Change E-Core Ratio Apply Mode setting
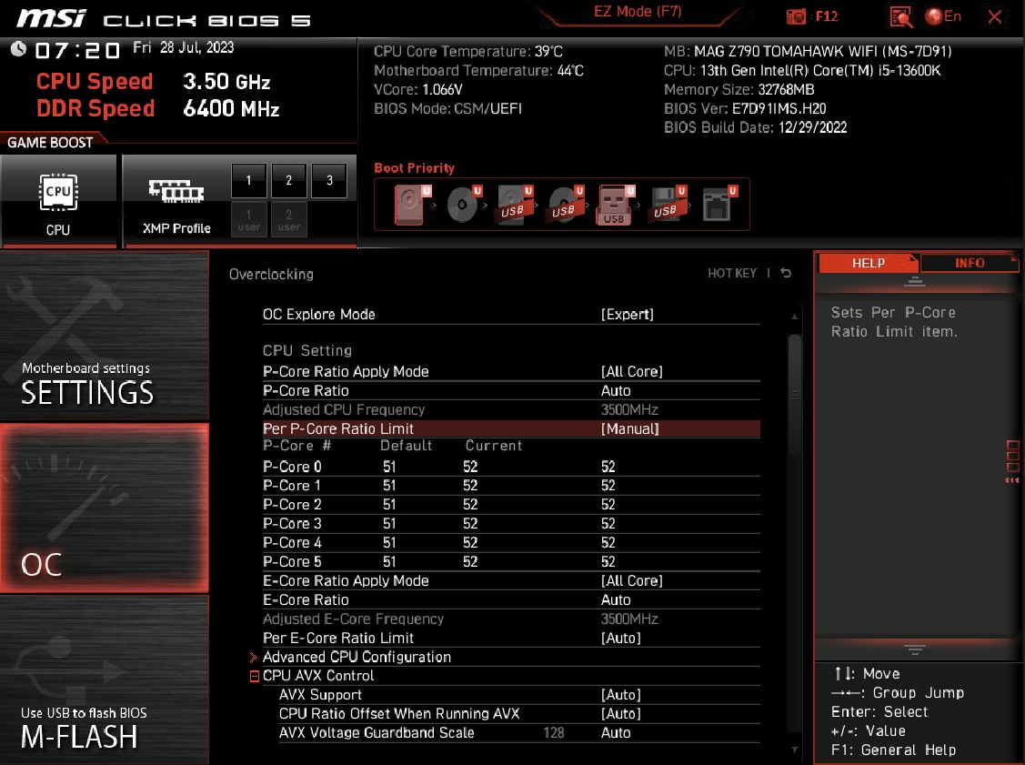The height and width of the screenshot is (765, 1025). pos(511,580)
